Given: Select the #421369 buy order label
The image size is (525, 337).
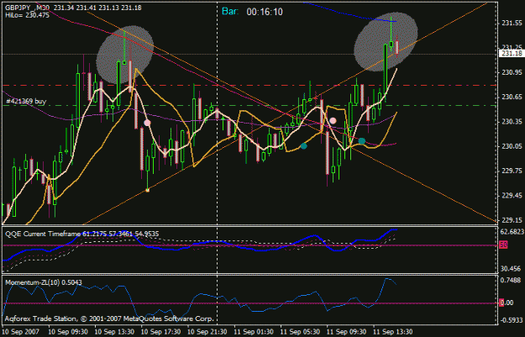Looking at the screenshot, I should click(26, 101).
